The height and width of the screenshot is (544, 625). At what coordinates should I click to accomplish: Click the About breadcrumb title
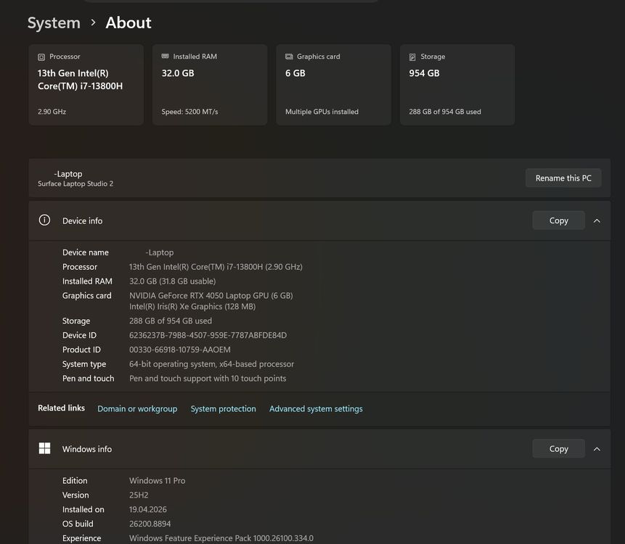tap(128, 22)
